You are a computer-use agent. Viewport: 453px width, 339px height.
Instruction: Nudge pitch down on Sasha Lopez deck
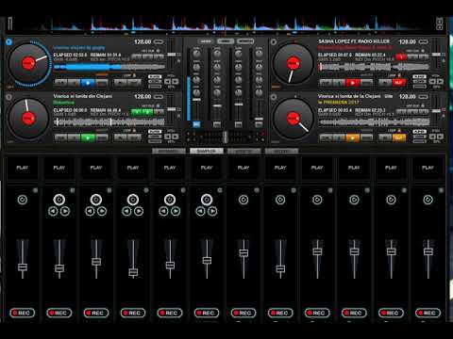433,82
